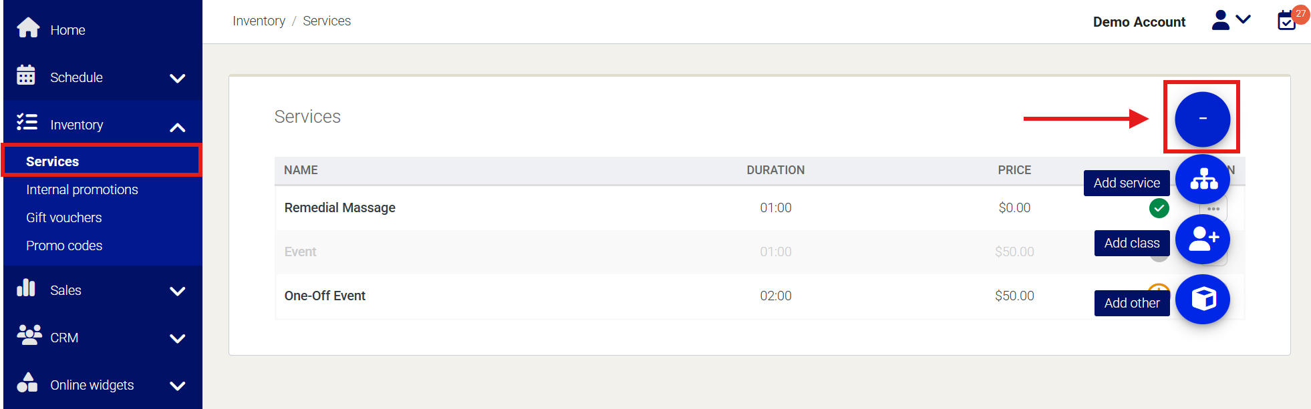Click the Add other box icon button

[1203, 300]
